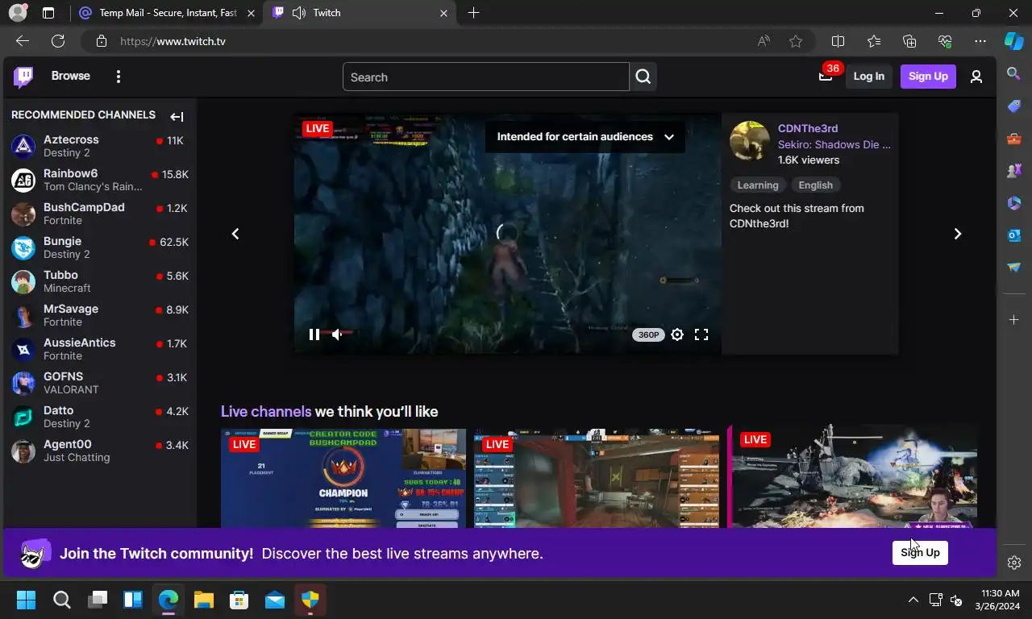The height and width of the screenshot is (619, 1032).
Task: Close the Twitch browser tab
Action: pos(443,13)
